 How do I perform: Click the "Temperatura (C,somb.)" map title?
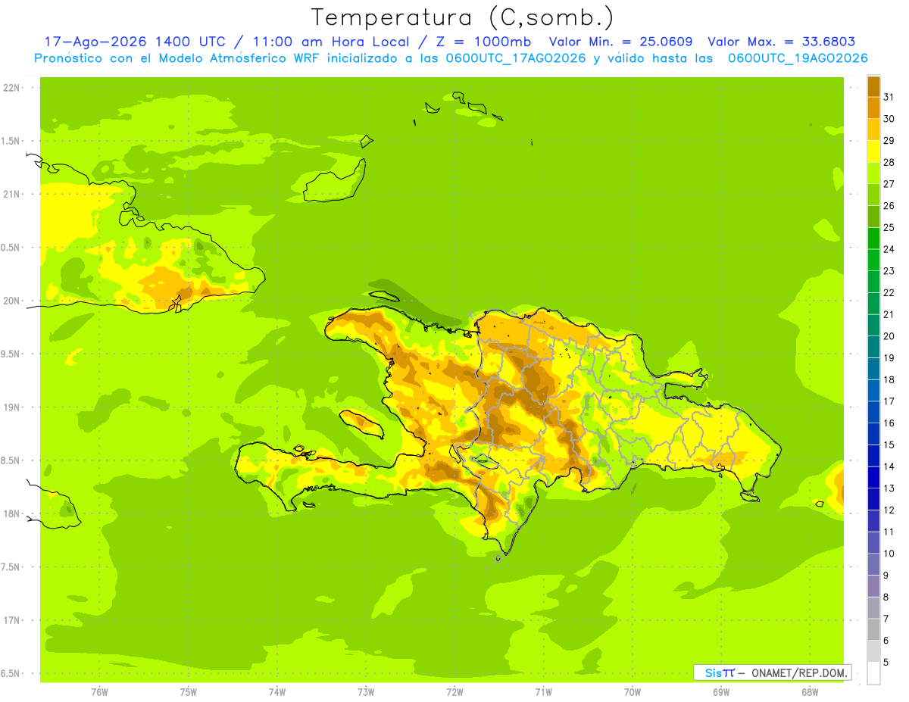point(462,18)
